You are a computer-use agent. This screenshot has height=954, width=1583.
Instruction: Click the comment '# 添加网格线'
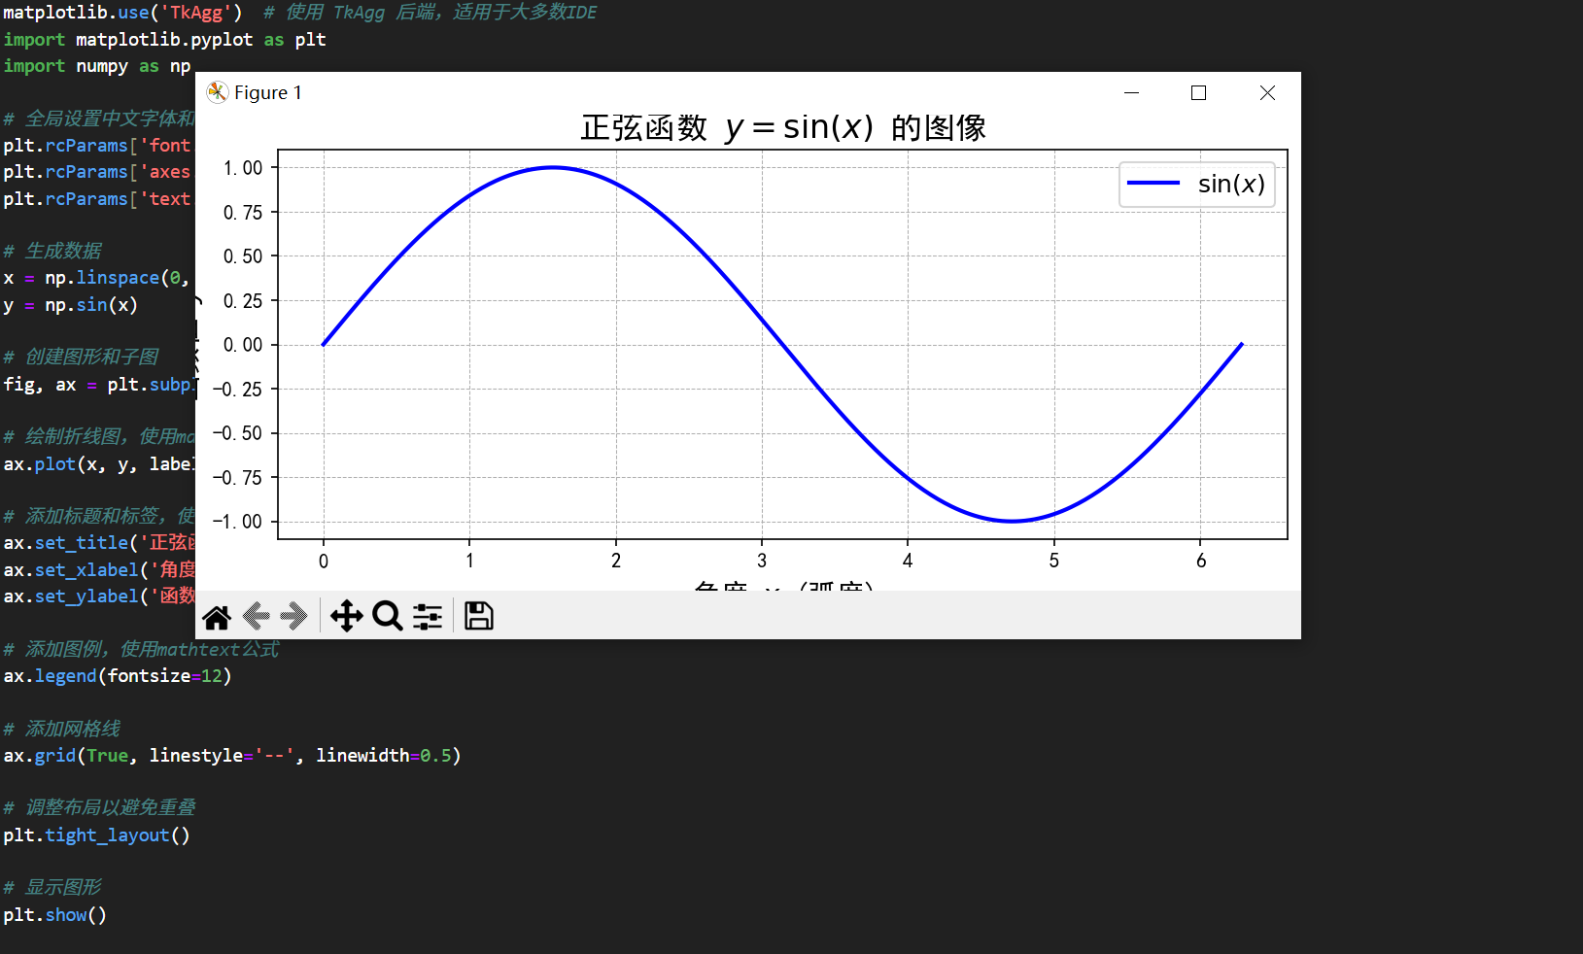click(x=62, y=729)
